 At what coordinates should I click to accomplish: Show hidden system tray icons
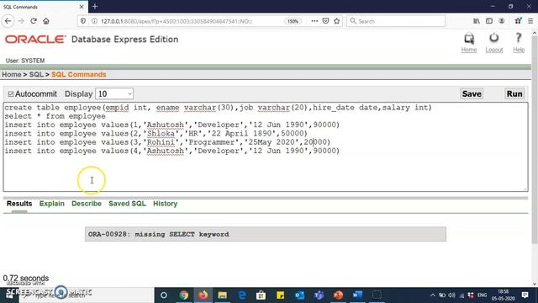[x=433, y=295]
